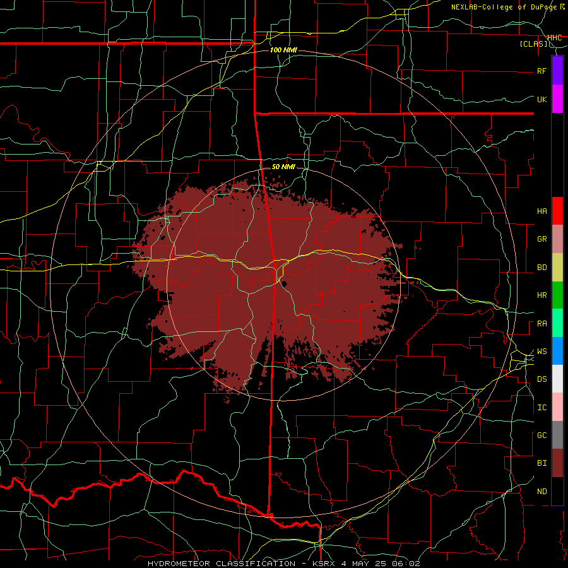The height and width of the screenshot is (568, 568).
Task: Click the 50 NMI range ring label
Action: coord(283,167)
